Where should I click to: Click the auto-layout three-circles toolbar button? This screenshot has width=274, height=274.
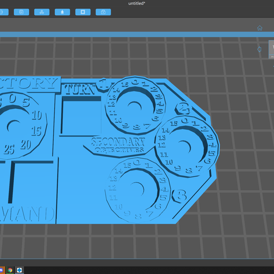click(x=42, y=12)
